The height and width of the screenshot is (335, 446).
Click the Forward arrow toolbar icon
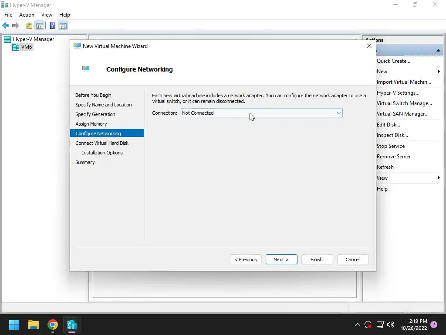(x=16, y=26)
